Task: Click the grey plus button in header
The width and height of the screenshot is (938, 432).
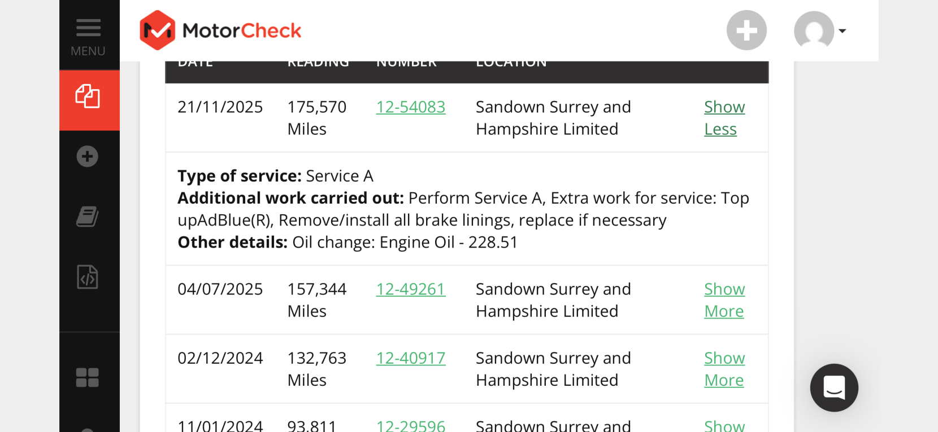Action: tap(746, 30)
